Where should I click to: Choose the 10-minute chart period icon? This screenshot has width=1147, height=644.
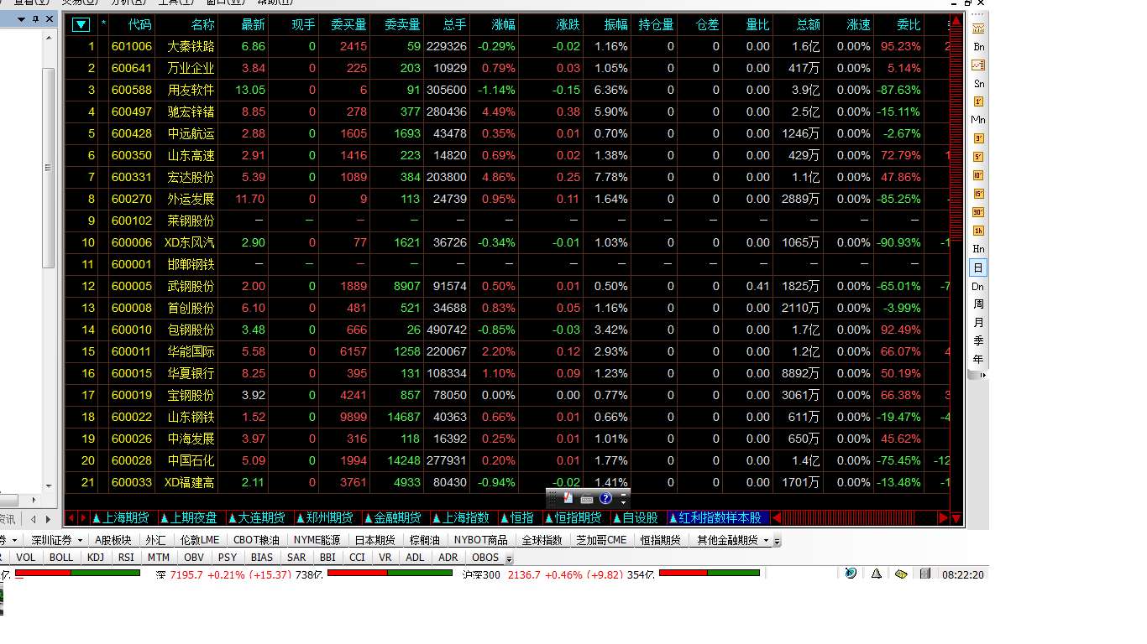coord(978,175)
